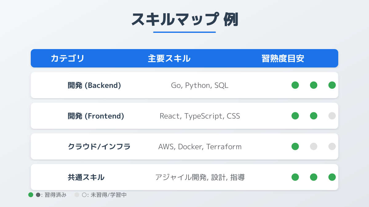Click the last gray dot in クラウド/インフラ row
Screen dimensions: 369x207
332,147
